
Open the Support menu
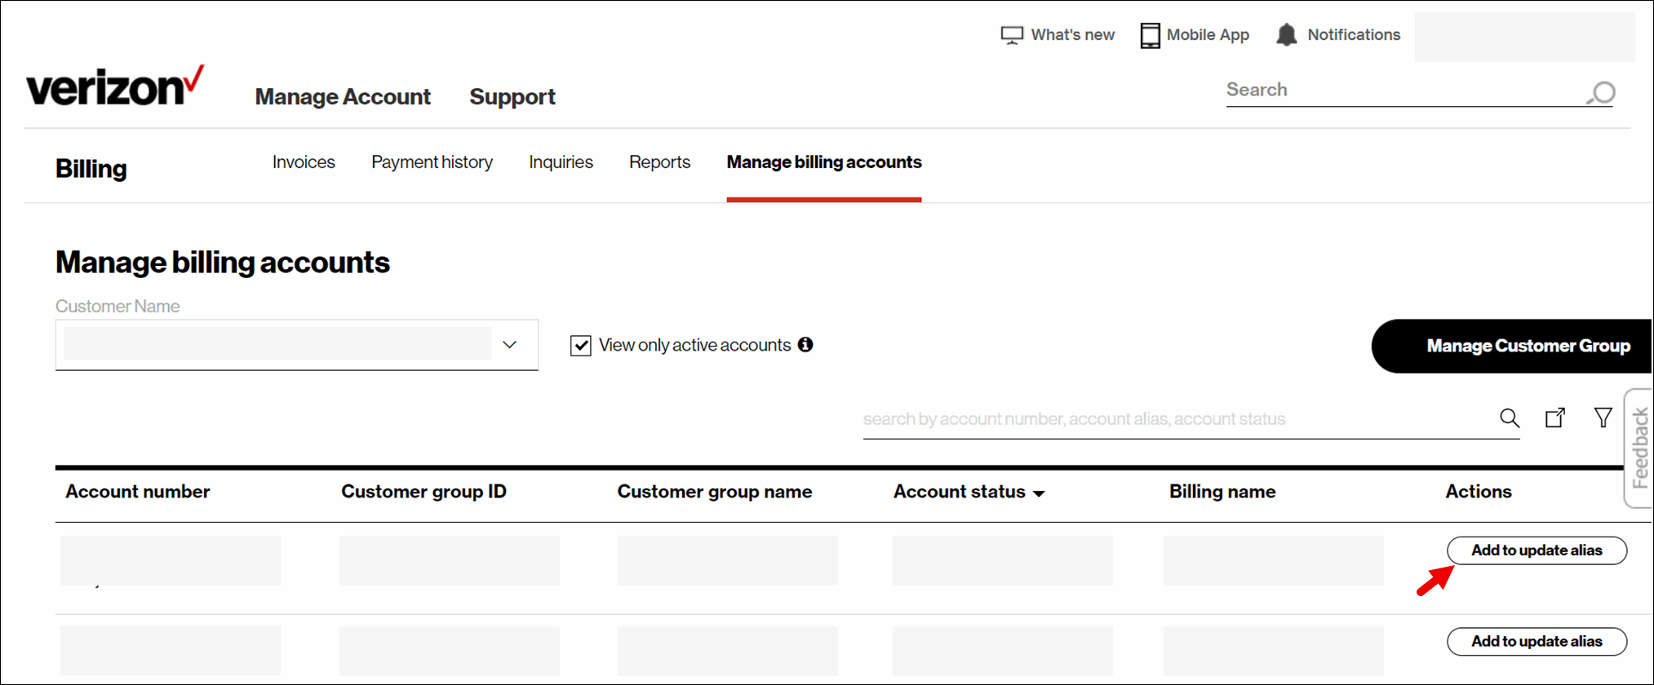pyautogui.click(x=512, y=96)
